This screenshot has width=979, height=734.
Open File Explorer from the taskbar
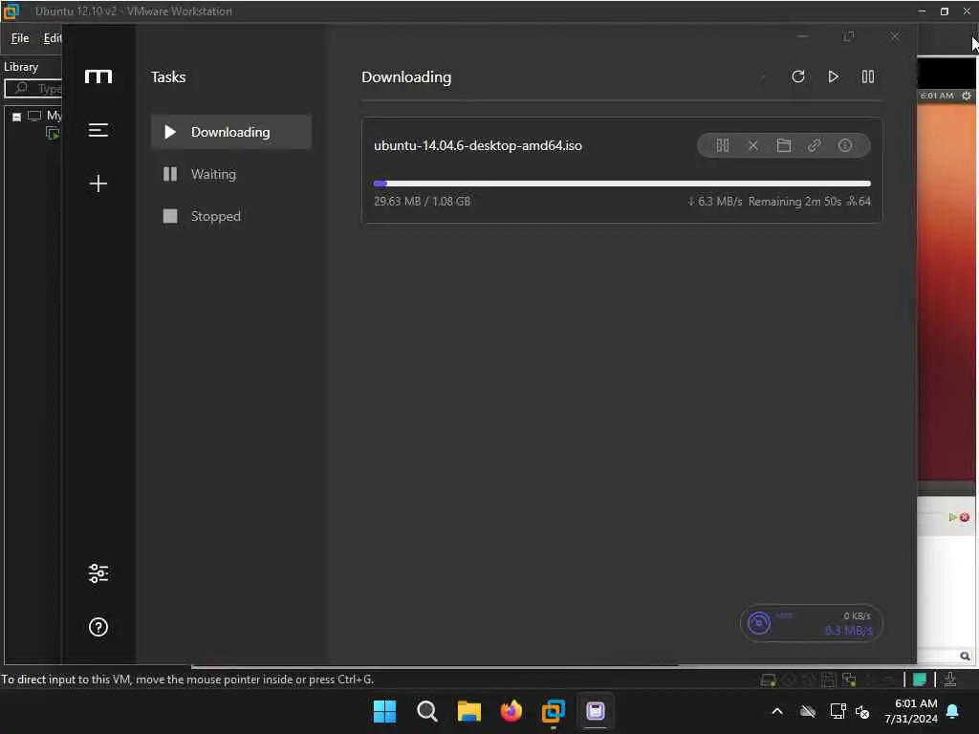point(468,711)
